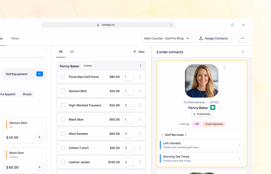The height and width of the screenshot is (174, 271).
Task: Click the $120.00 Leather Jacket price
Action: point(114,162)
